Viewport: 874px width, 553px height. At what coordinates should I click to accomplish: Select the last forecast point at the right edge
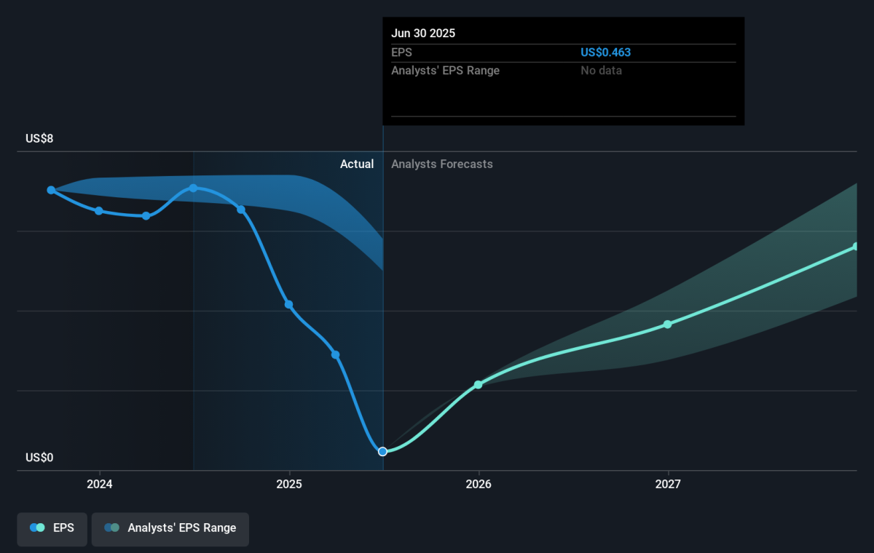coord(856,247)
